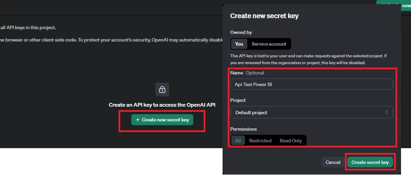Image resolution: width=411 pixels, height=178 pixels.
Task: Click the "Owned by" label
Action: point(241,32)
